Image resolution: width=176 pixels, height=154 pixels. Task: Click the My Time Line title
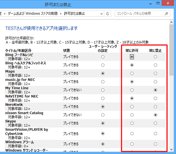click(17, 88)
